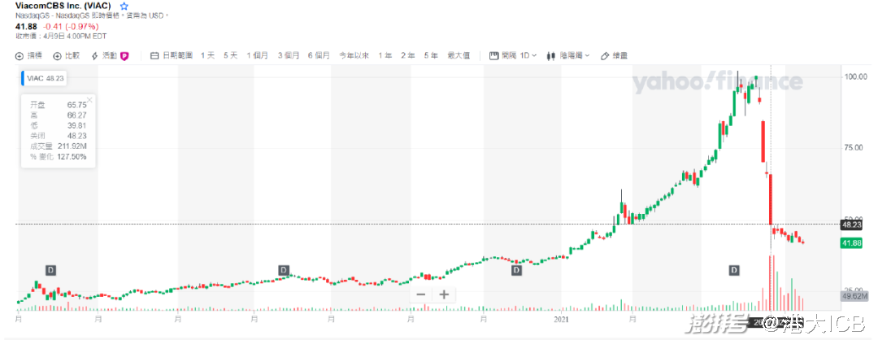Viewport: 878px width, 340px height.
Task: Open the 指標 indicators menu
Action: (30, 55)
